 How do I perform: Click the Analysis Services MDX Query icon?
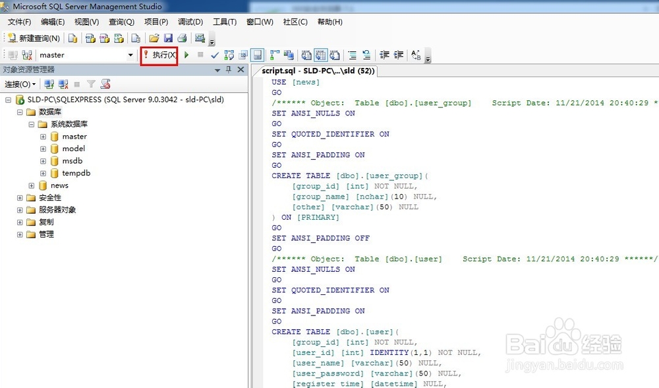coord(90,38)
